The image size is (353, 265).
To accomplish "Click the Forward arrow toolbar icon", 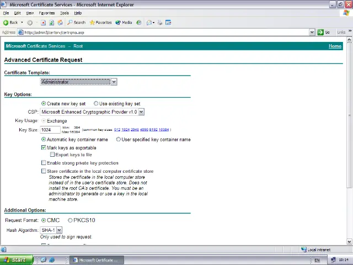I will click(x=30, y=23).
